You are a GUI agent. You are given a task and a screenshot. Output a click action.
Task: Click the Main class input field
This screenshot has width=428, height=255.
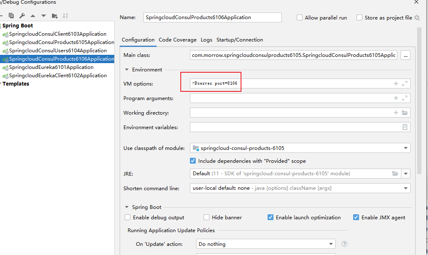click(x=293, y=55)
